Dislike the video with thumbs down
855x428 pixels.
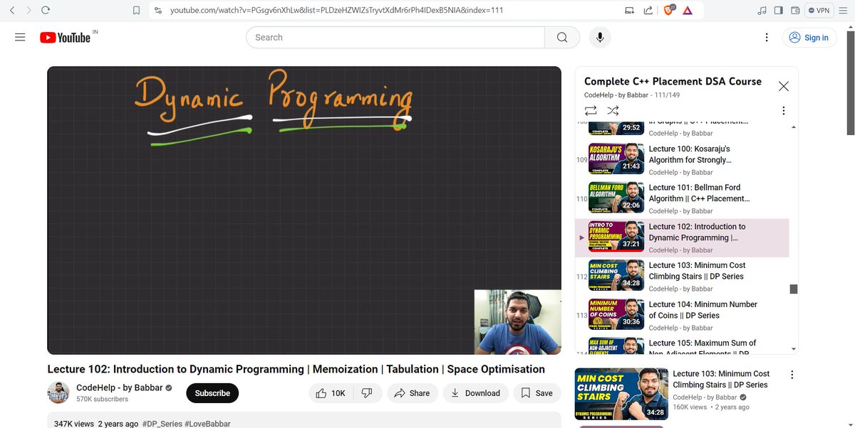tap(367, 393)
